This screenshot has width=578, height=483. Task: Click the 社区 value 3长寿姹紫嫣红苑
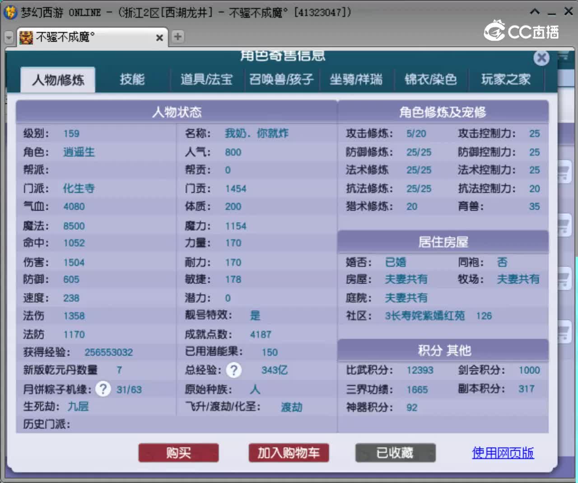coord(425,316)
